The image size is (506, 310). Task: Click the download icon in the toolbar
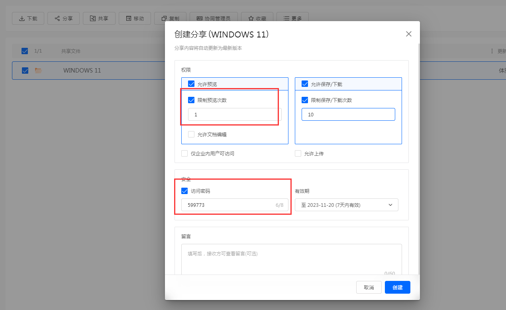coord(21,18)
